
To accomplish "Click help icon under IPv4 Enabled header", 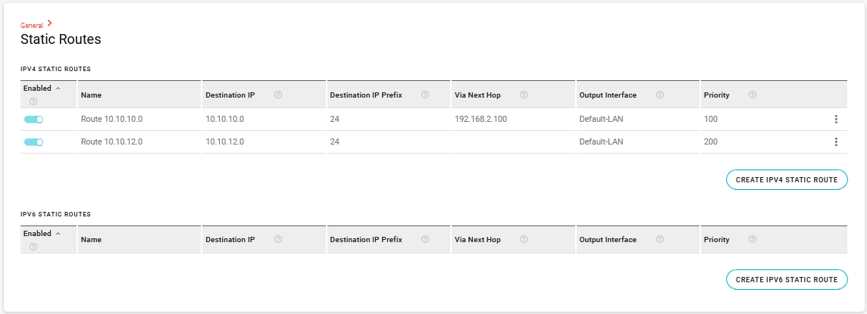I will pos(33,101).
